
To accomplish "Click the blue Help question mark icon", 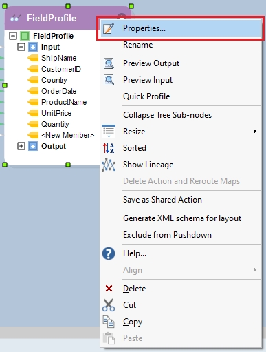I will [109, 253].
